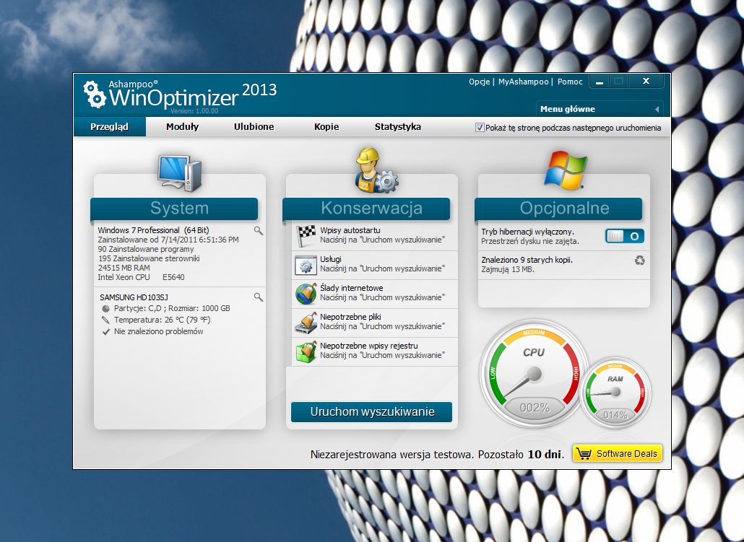Viewport: 744px width, 542px height.
Task: Click the shopping cart icon in Software Deals
Action: pos(584,454)
